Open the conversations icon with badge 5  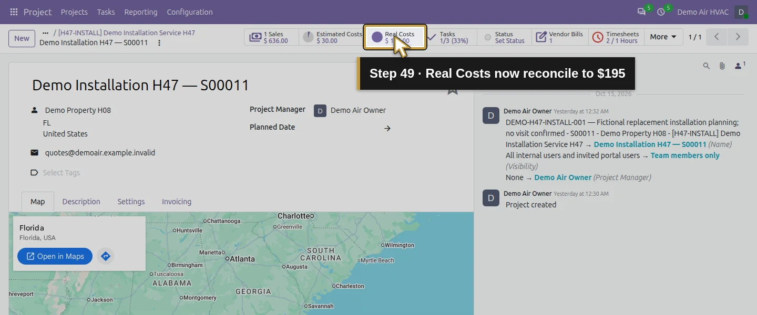[x=641, y=12]
